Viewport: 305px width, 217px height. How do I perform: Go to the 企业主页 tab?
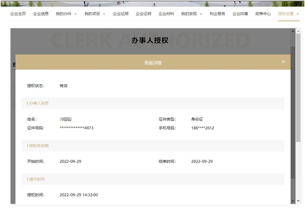point(18,14)
